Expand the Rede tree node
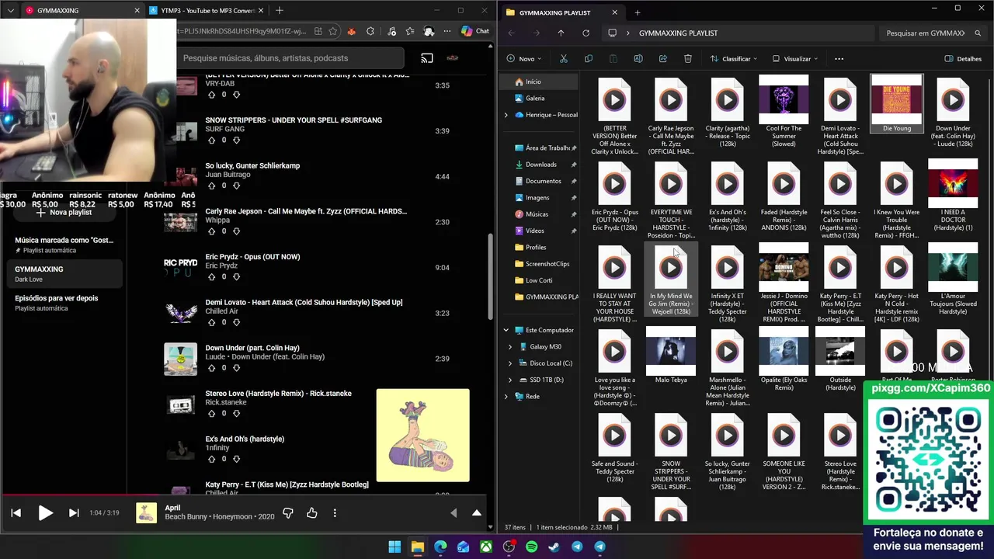The image size is (994, 559). 506,396
